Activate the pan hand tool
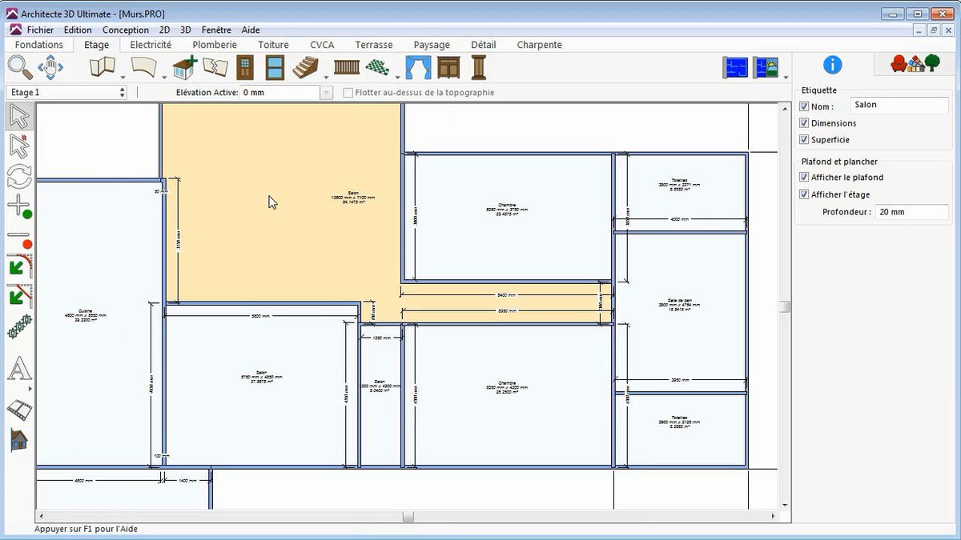The width and height of the screenshot is (961, 540). 50,67
